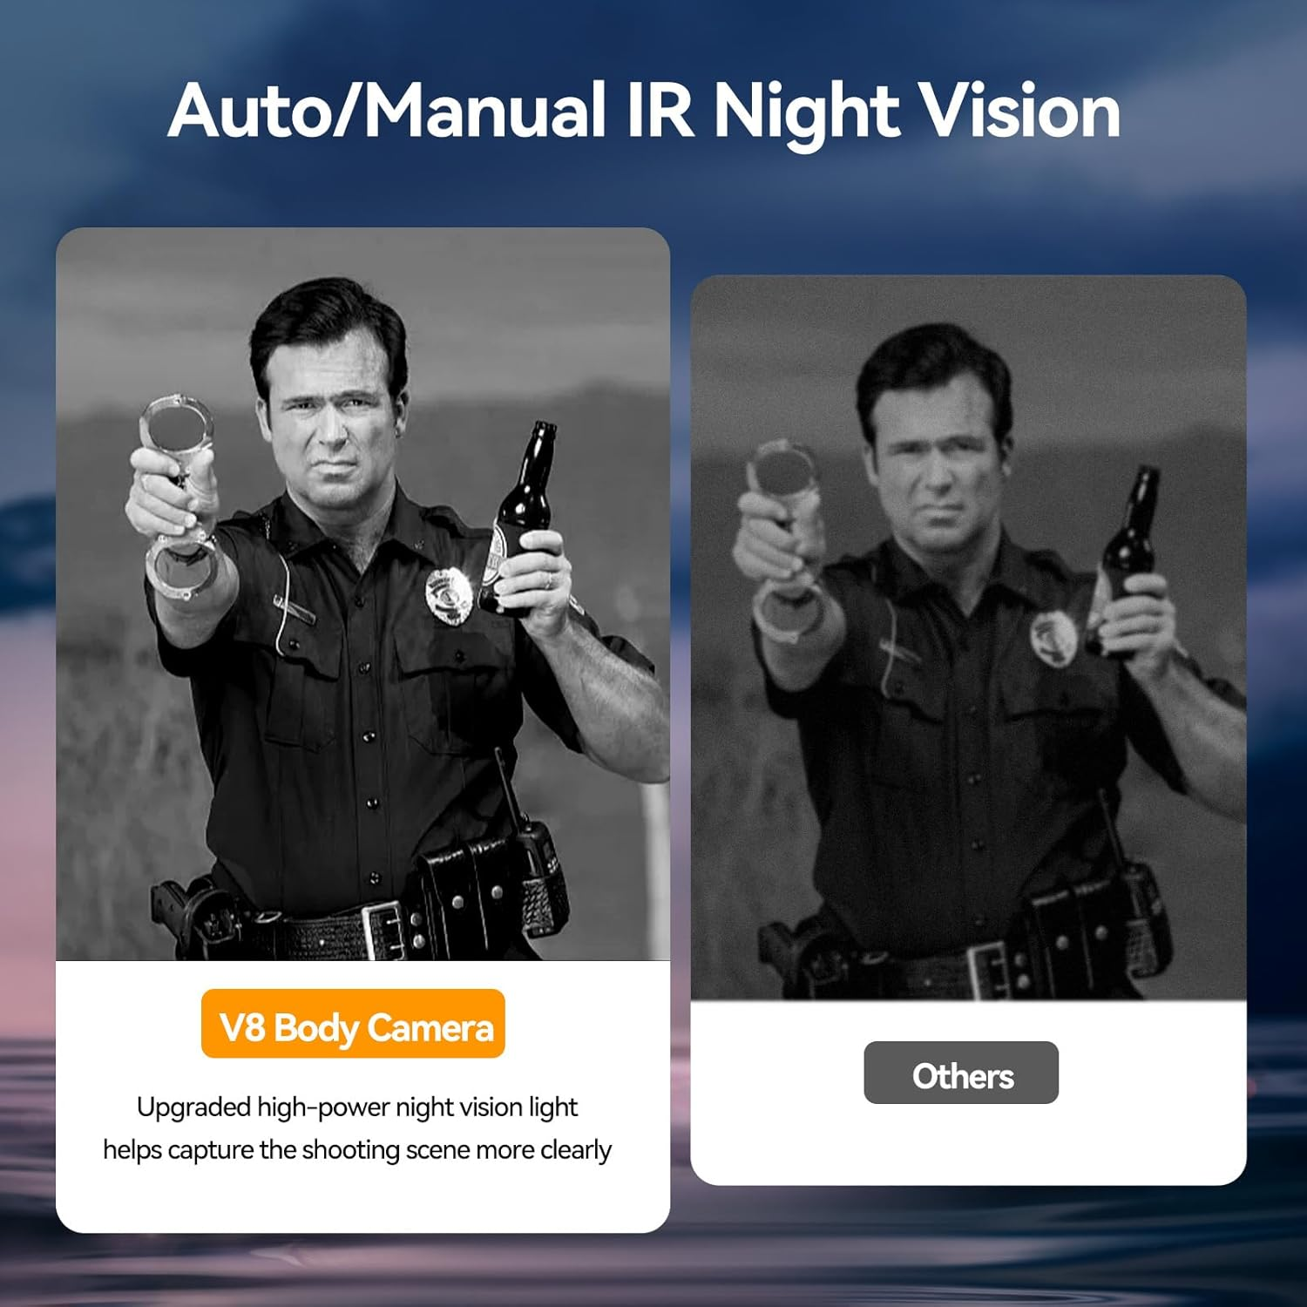Click the handcuffs in the clear left photo
The width and height of the screenshot is (1307, 1307).
click(178, 497)
